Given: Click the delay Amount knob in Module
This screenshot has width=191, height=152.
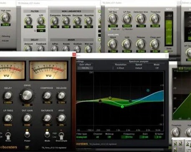Looking at the screenshot, I should point(28,48).
